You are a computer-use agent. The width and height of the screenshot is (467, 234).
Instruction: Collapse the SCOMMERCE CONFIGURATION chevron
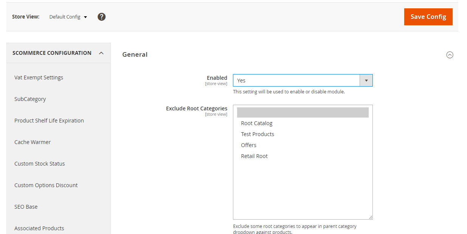(x=101, y=53)
